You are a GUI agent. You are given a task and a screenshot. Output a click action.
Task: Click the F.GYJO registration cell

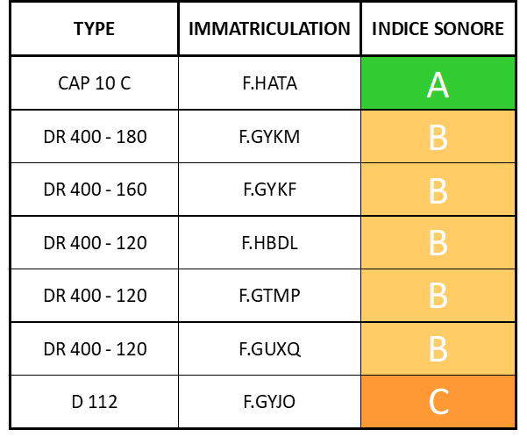(269, 402)
